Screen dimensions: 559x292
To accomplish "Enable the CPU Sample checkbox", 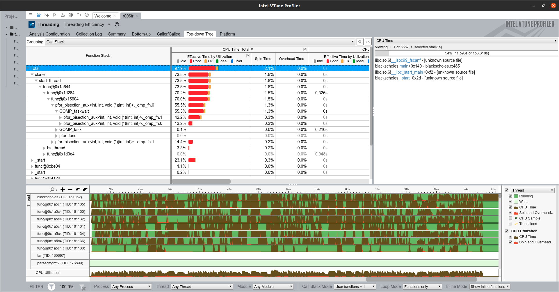I will click(510, 218).
